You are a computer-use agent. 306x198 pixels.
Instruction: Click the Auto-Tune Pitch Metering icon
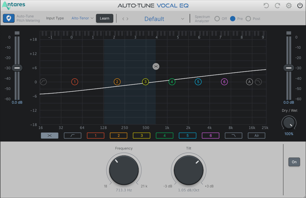(x=9, y=18)
